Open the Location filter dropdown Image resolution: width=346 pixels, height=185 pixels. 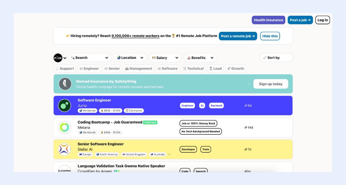(130, 57)
